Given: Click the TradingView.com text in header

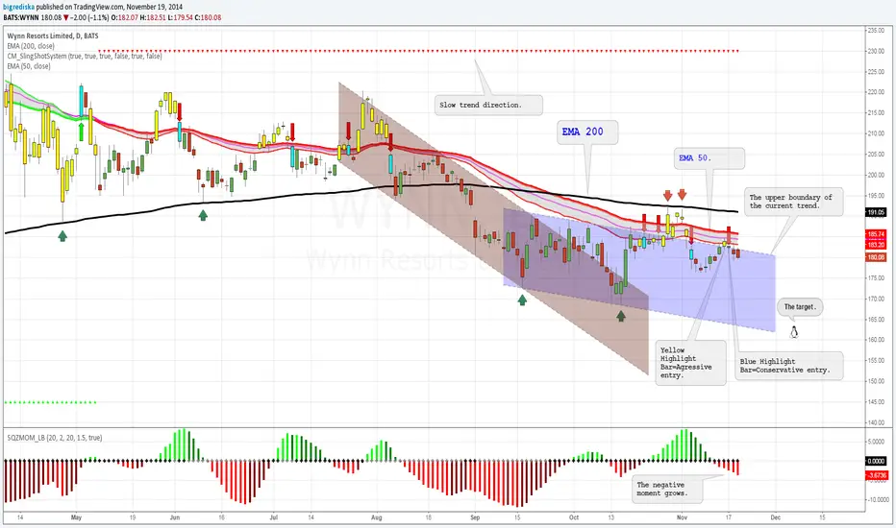Looking at the screenshot, I should 99,8.
